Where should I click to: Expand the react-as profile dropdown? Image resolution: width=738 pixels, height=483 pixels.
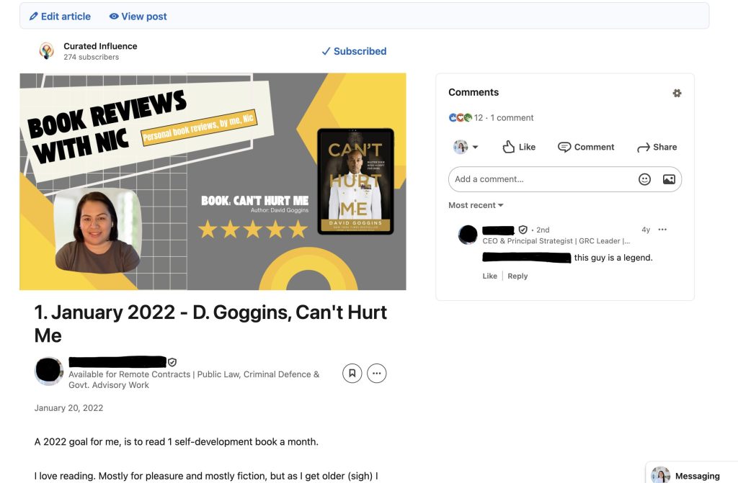click(x=466, y=147)
